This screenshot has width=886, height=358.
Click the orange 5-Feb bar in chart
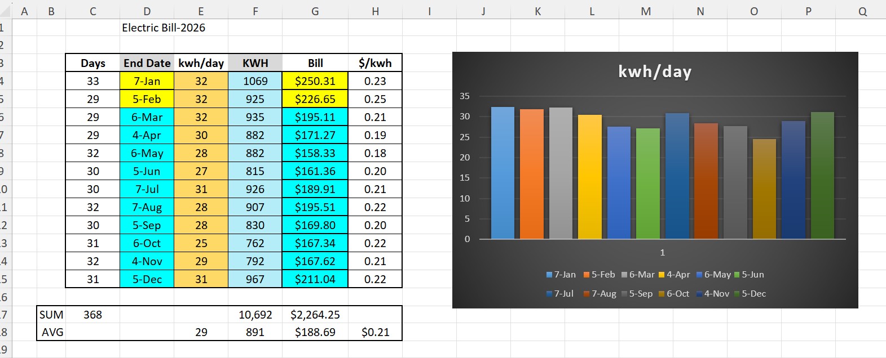pos(531,174)
